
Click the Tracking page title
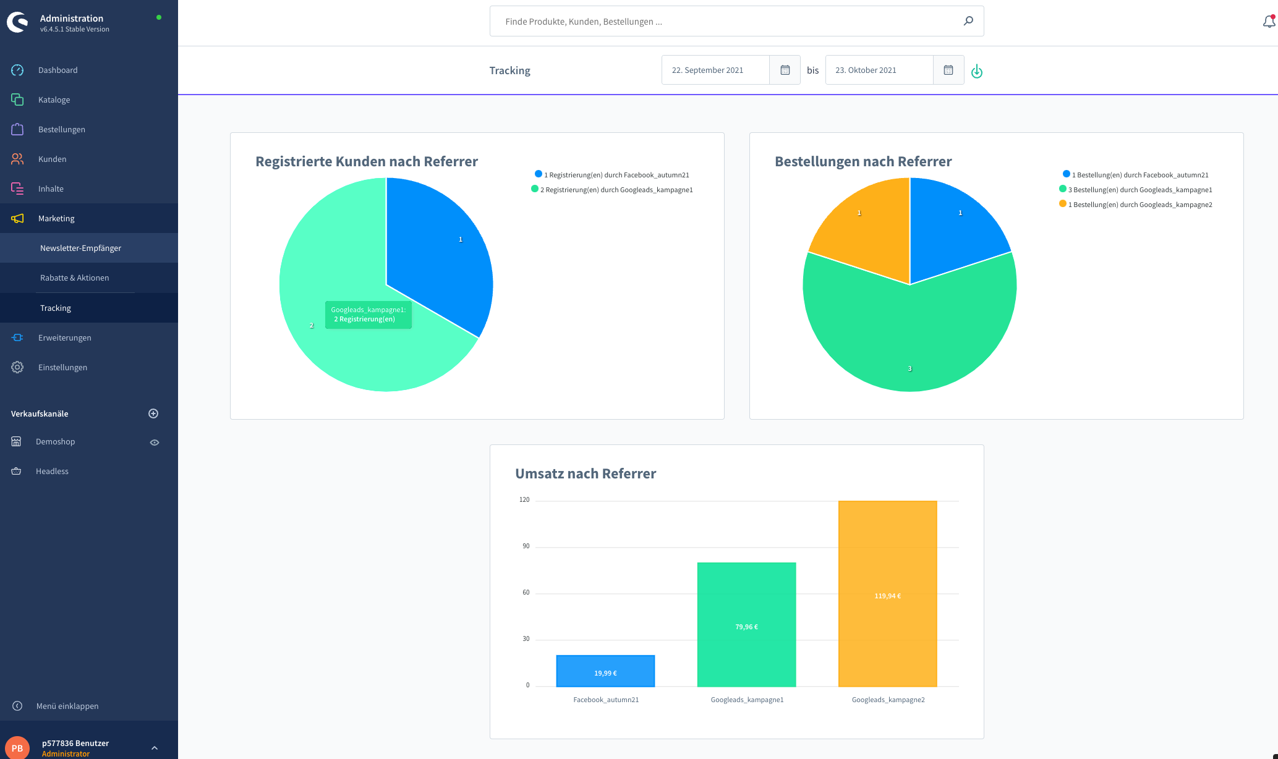(509, 70)
